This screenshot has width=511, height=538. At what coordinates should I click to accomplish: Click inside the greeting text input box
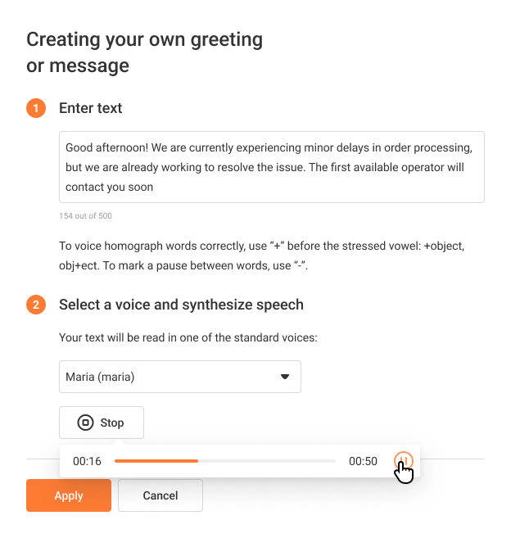271,167
